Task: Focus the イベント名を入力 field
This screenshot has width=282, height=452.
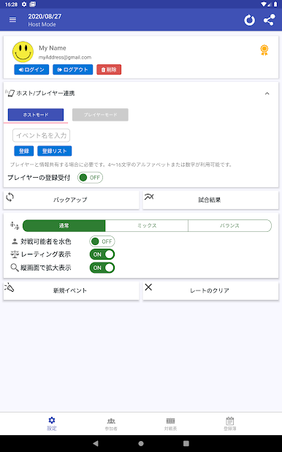Action: [x=41, y=135]
